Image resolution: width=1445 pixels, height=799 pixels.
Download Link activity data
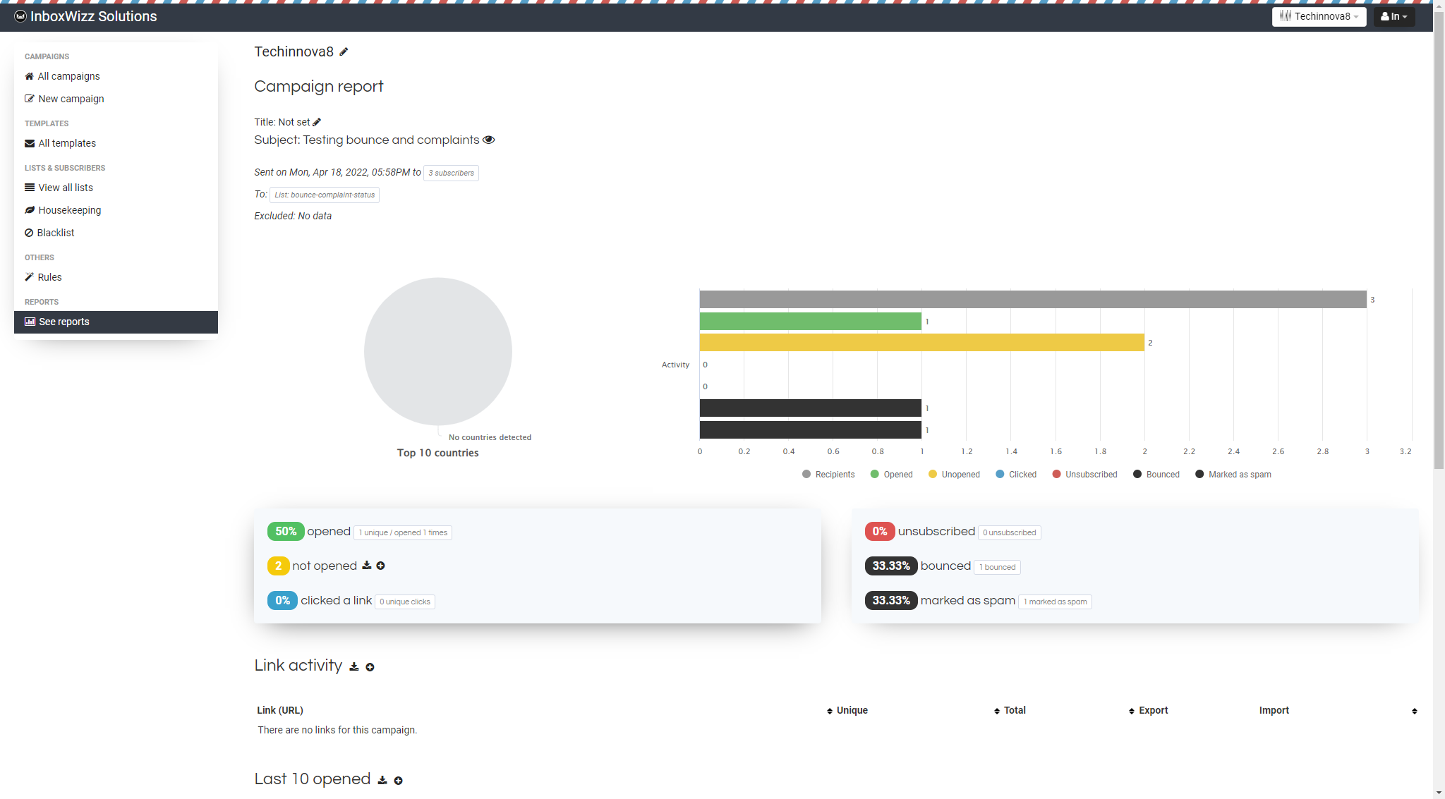[354, 666]
